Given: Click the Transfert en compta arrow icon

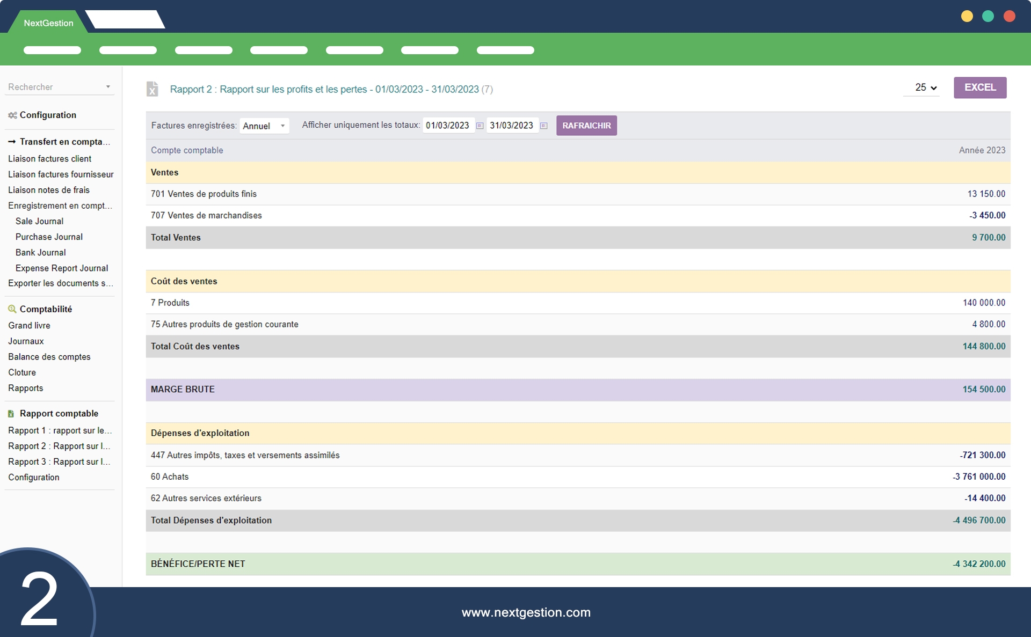Looking at the screenshot, I should [x=12, y=142].
